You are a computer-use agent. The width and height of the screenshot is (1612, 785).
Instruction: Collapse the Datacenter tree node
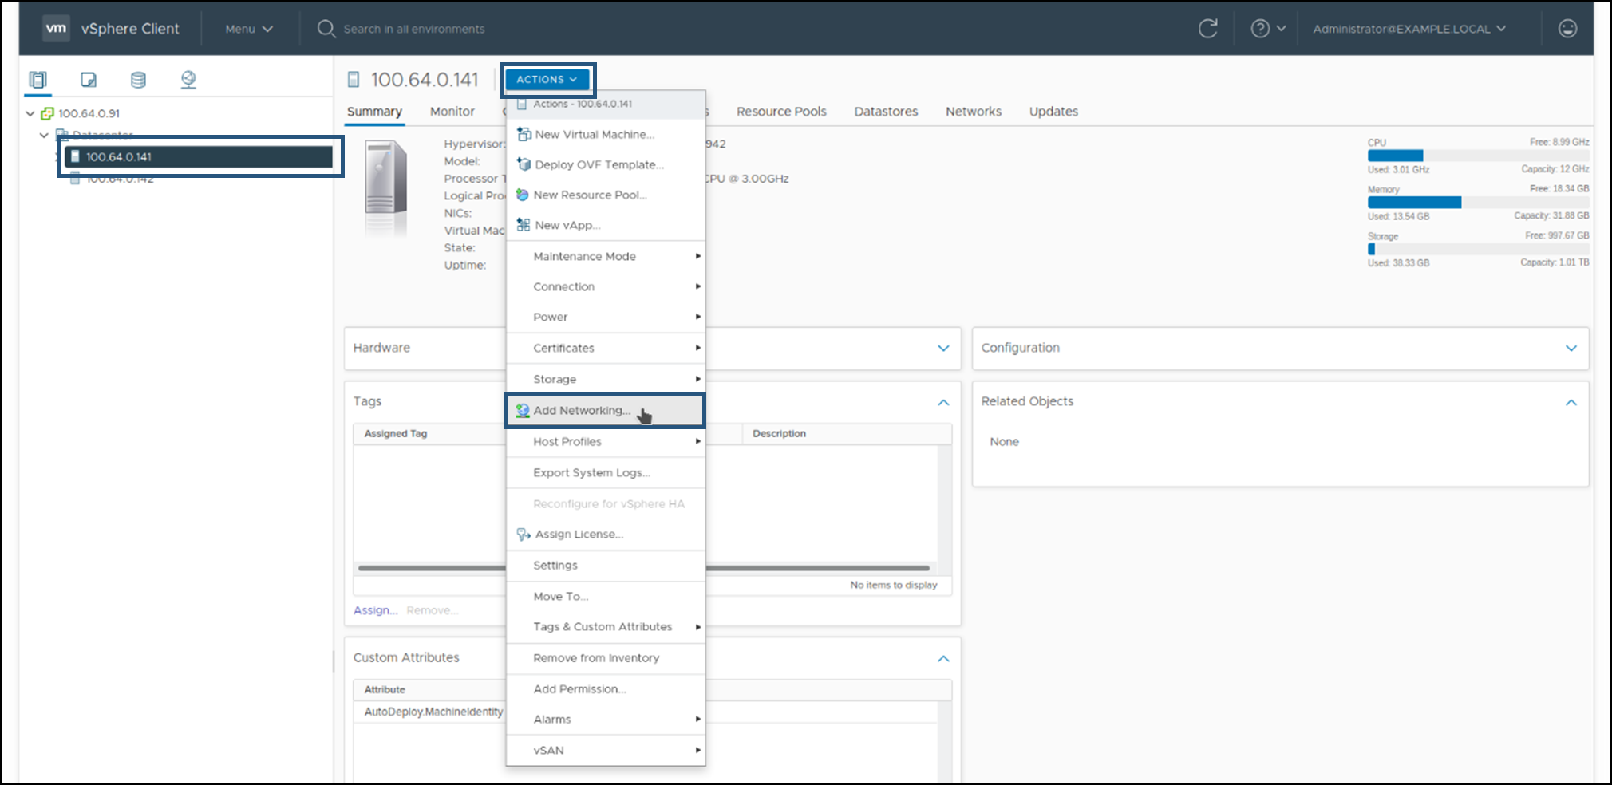[44, 135]
